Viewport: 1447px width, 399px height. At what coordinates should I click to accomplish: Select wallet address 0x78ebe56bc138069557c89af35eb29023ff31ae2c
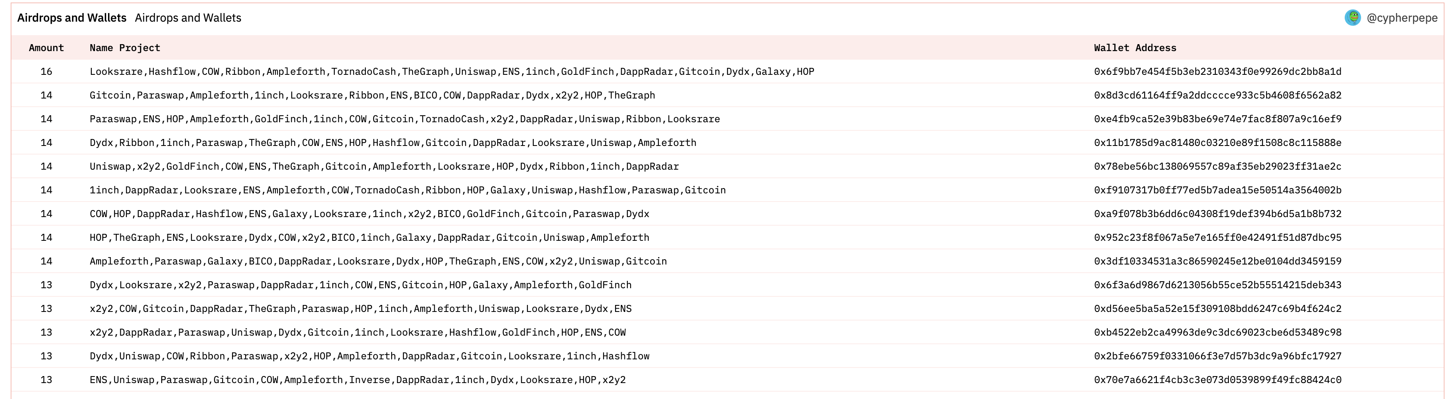1218,167
